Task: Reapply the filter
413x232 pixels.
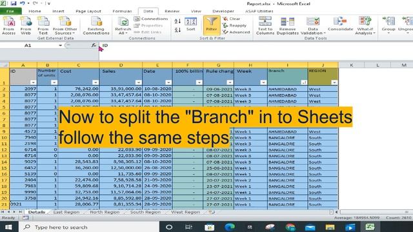Action: [x=234, y=26]
